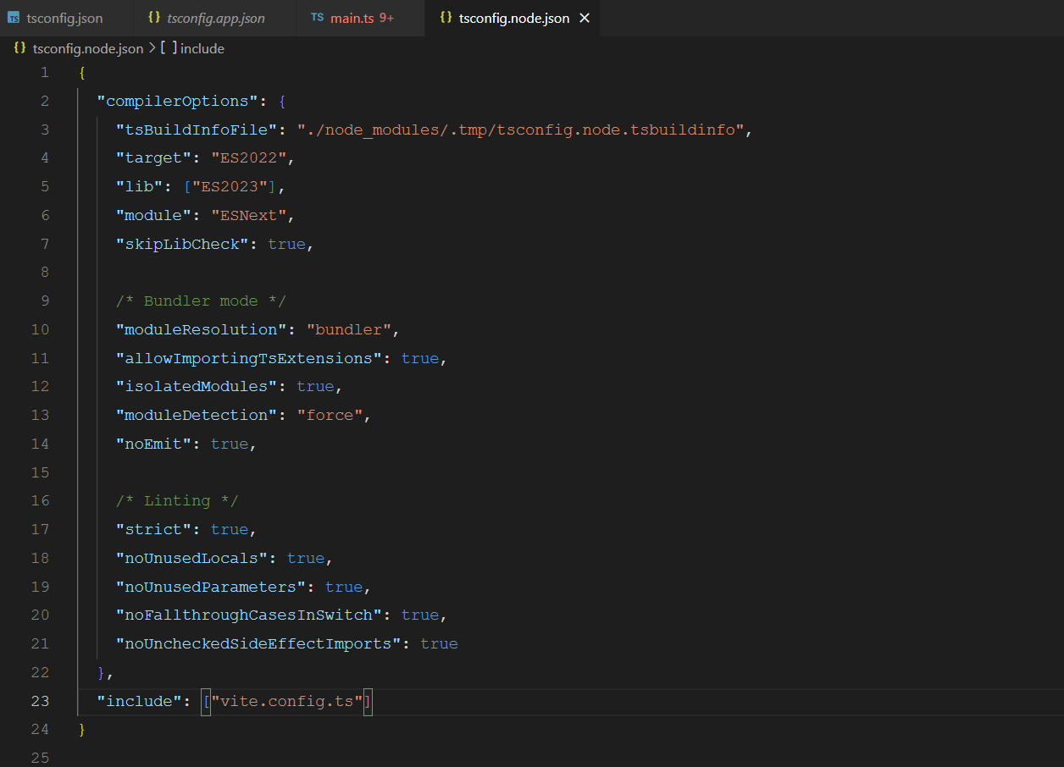
Task: Switch to the main.ts tab
Action: coord(360,18)
